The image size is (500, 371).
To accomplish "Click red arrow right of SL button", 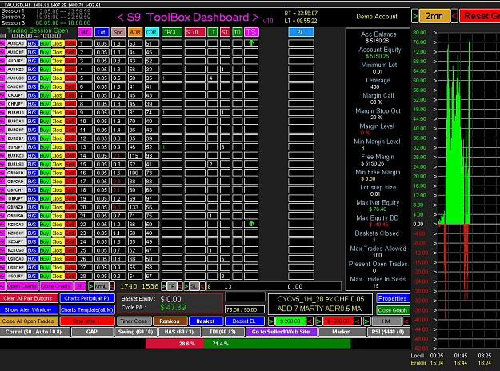I will (x=202, y=286).
